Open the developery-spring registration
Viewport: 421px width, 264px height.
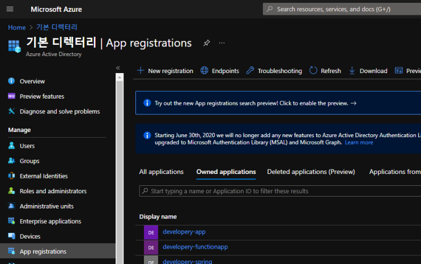pyautogui.click(x=188, y=261)
